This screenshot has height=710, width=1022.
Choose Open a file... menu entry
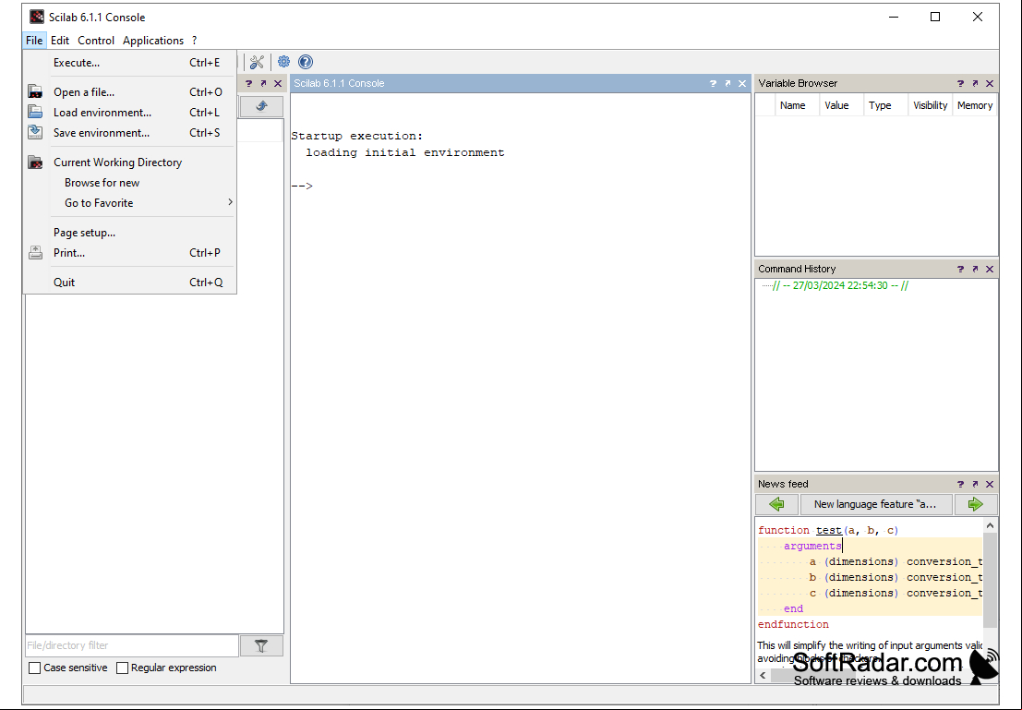pos(129,92)
